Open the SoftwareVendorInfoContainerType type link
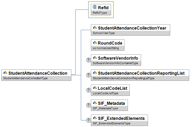The height and width of the screenshot is (127, 195). [x=115, y=63]
